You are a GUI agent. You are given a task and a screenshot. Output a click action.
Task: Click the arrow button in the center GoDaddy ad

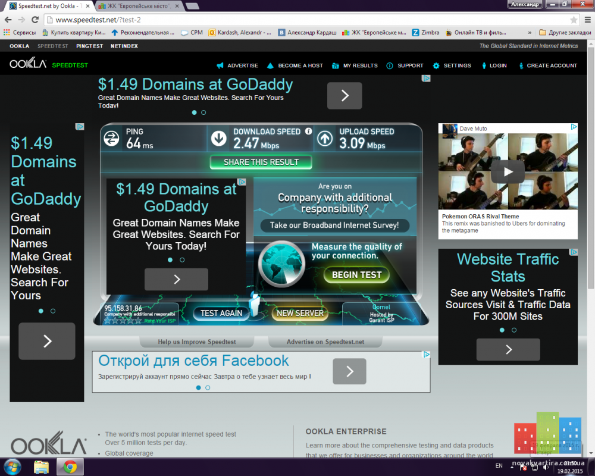click(x=177, y=280)
